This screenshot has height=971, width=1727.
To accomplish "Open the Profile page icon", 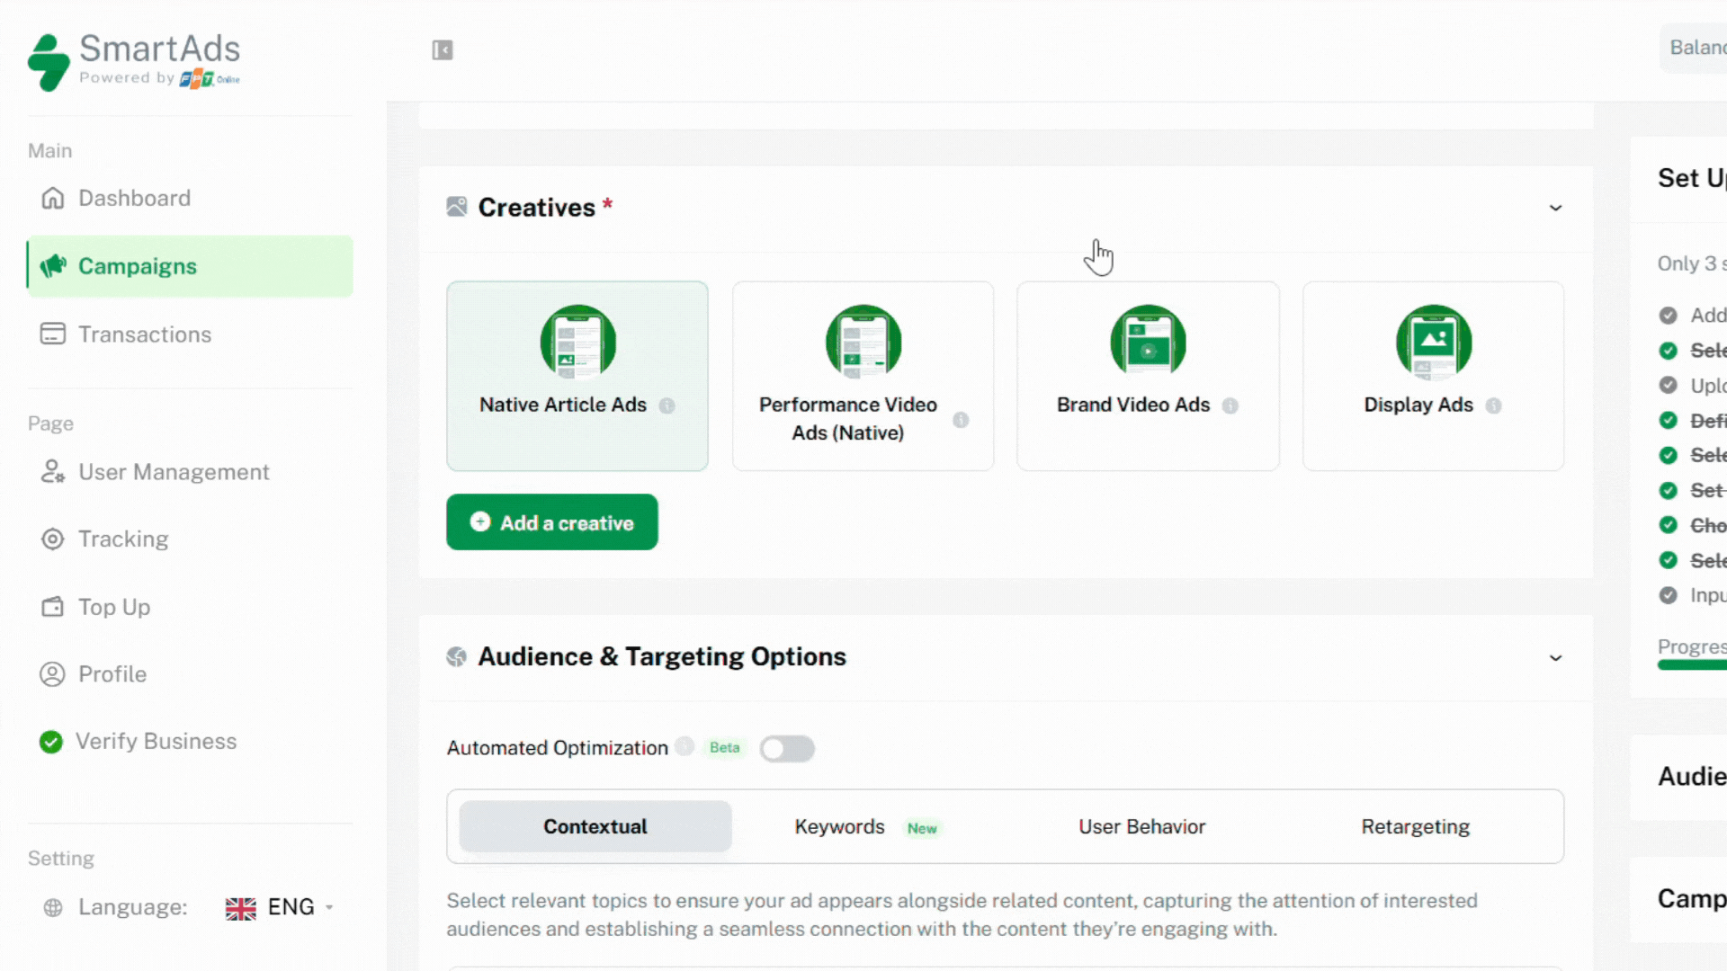I will coord(52,673).
